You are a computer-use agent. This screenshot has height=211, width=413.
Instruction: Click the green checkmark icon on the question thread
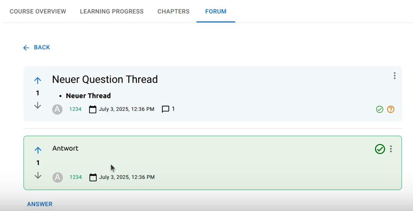click(x=380, y=109)
